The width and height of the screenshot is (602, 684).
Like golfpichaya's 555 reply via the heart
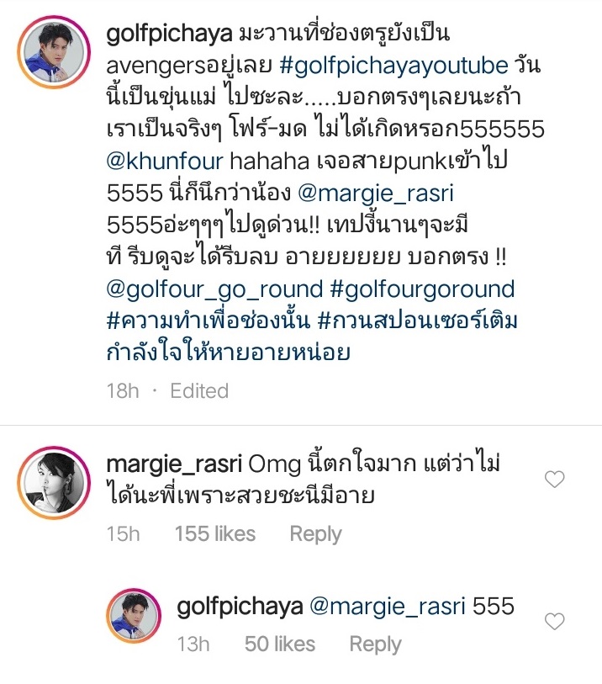[554, 621]
